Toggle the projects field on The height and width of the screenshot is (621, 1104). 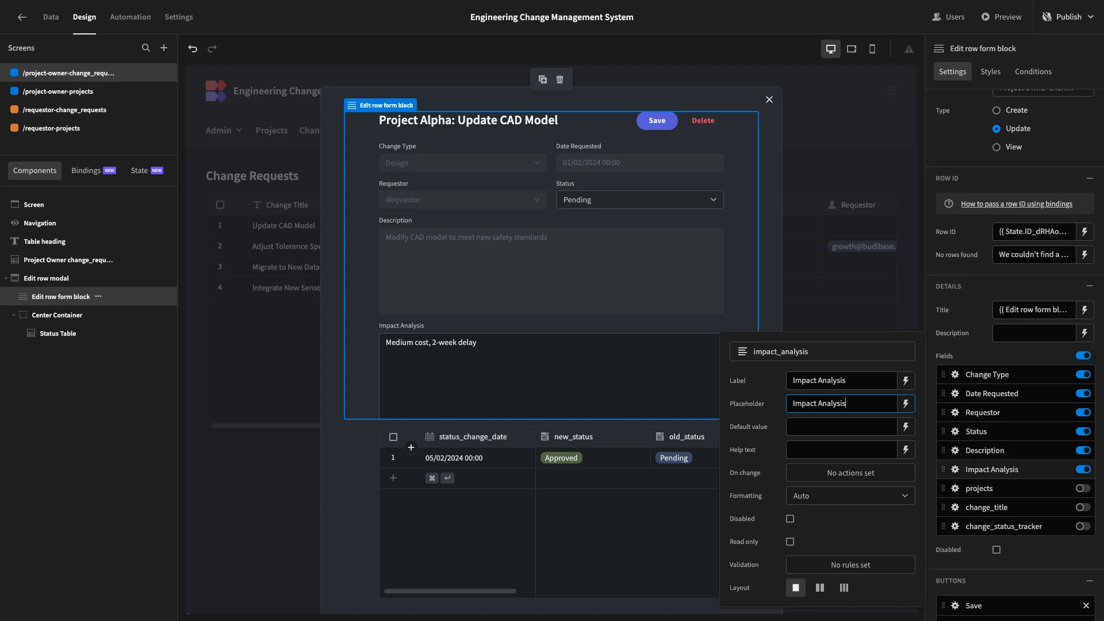pos(1083,489)
